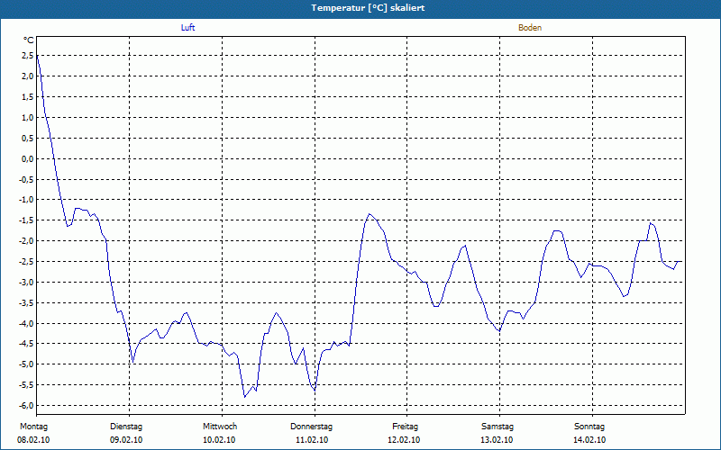Click the -3,5 y-axis value

click(x=26, y=303)
